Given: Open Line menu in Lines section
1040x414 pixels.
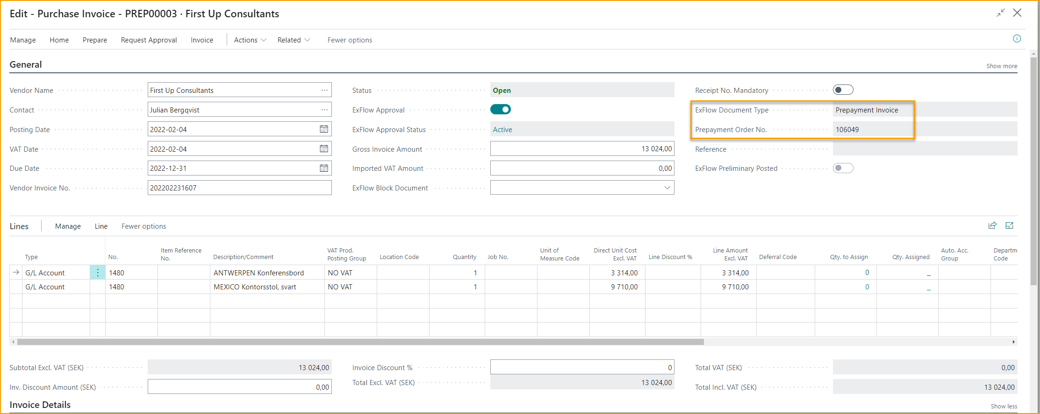Looking at the screenshot, I should coord(101,226).
